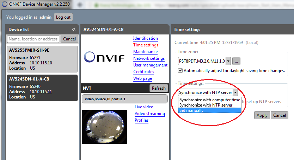The height and width of the screenshot is (160, 294).
Task: Open Live video for profile 1
Action: [x=144, y=107]
